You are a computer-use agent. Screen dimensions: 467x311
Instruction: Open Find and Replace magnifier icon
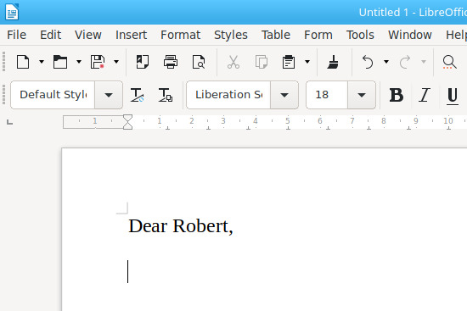tap(449, 62)
